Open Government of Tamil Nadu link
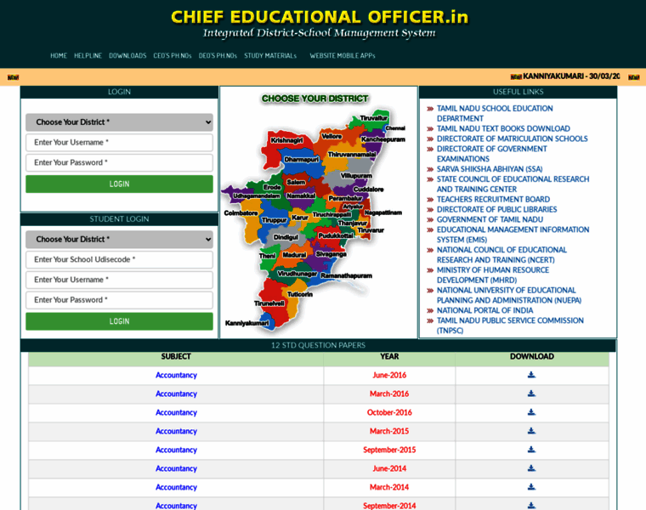This screenshot has height=510, width=646. [x=490, y=219]
